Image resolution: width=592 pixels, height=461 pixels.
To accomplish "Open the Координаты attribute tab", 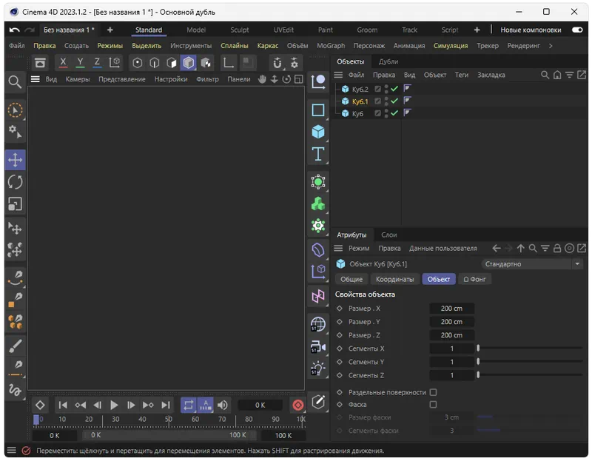I will click(x=394, y=279).
